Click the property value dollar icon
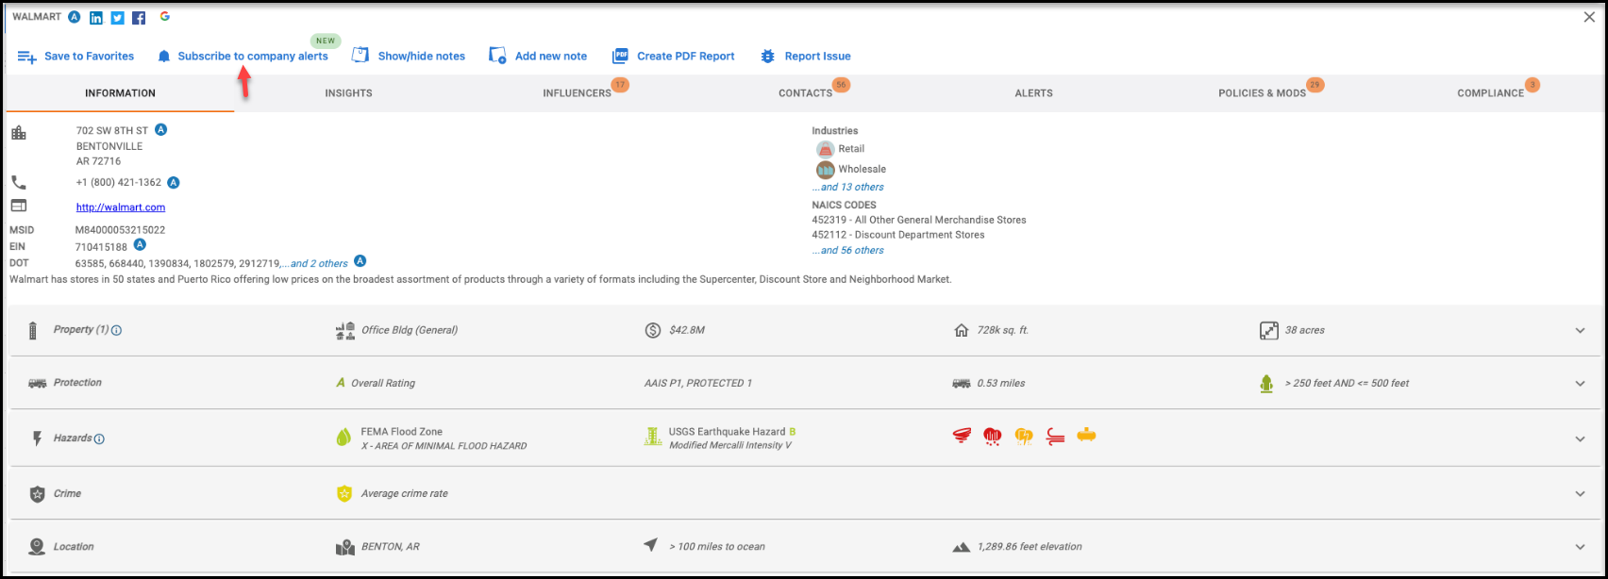Image resolution: width=1608 pixels, height=579 pixels. click(x=653, y=330)
